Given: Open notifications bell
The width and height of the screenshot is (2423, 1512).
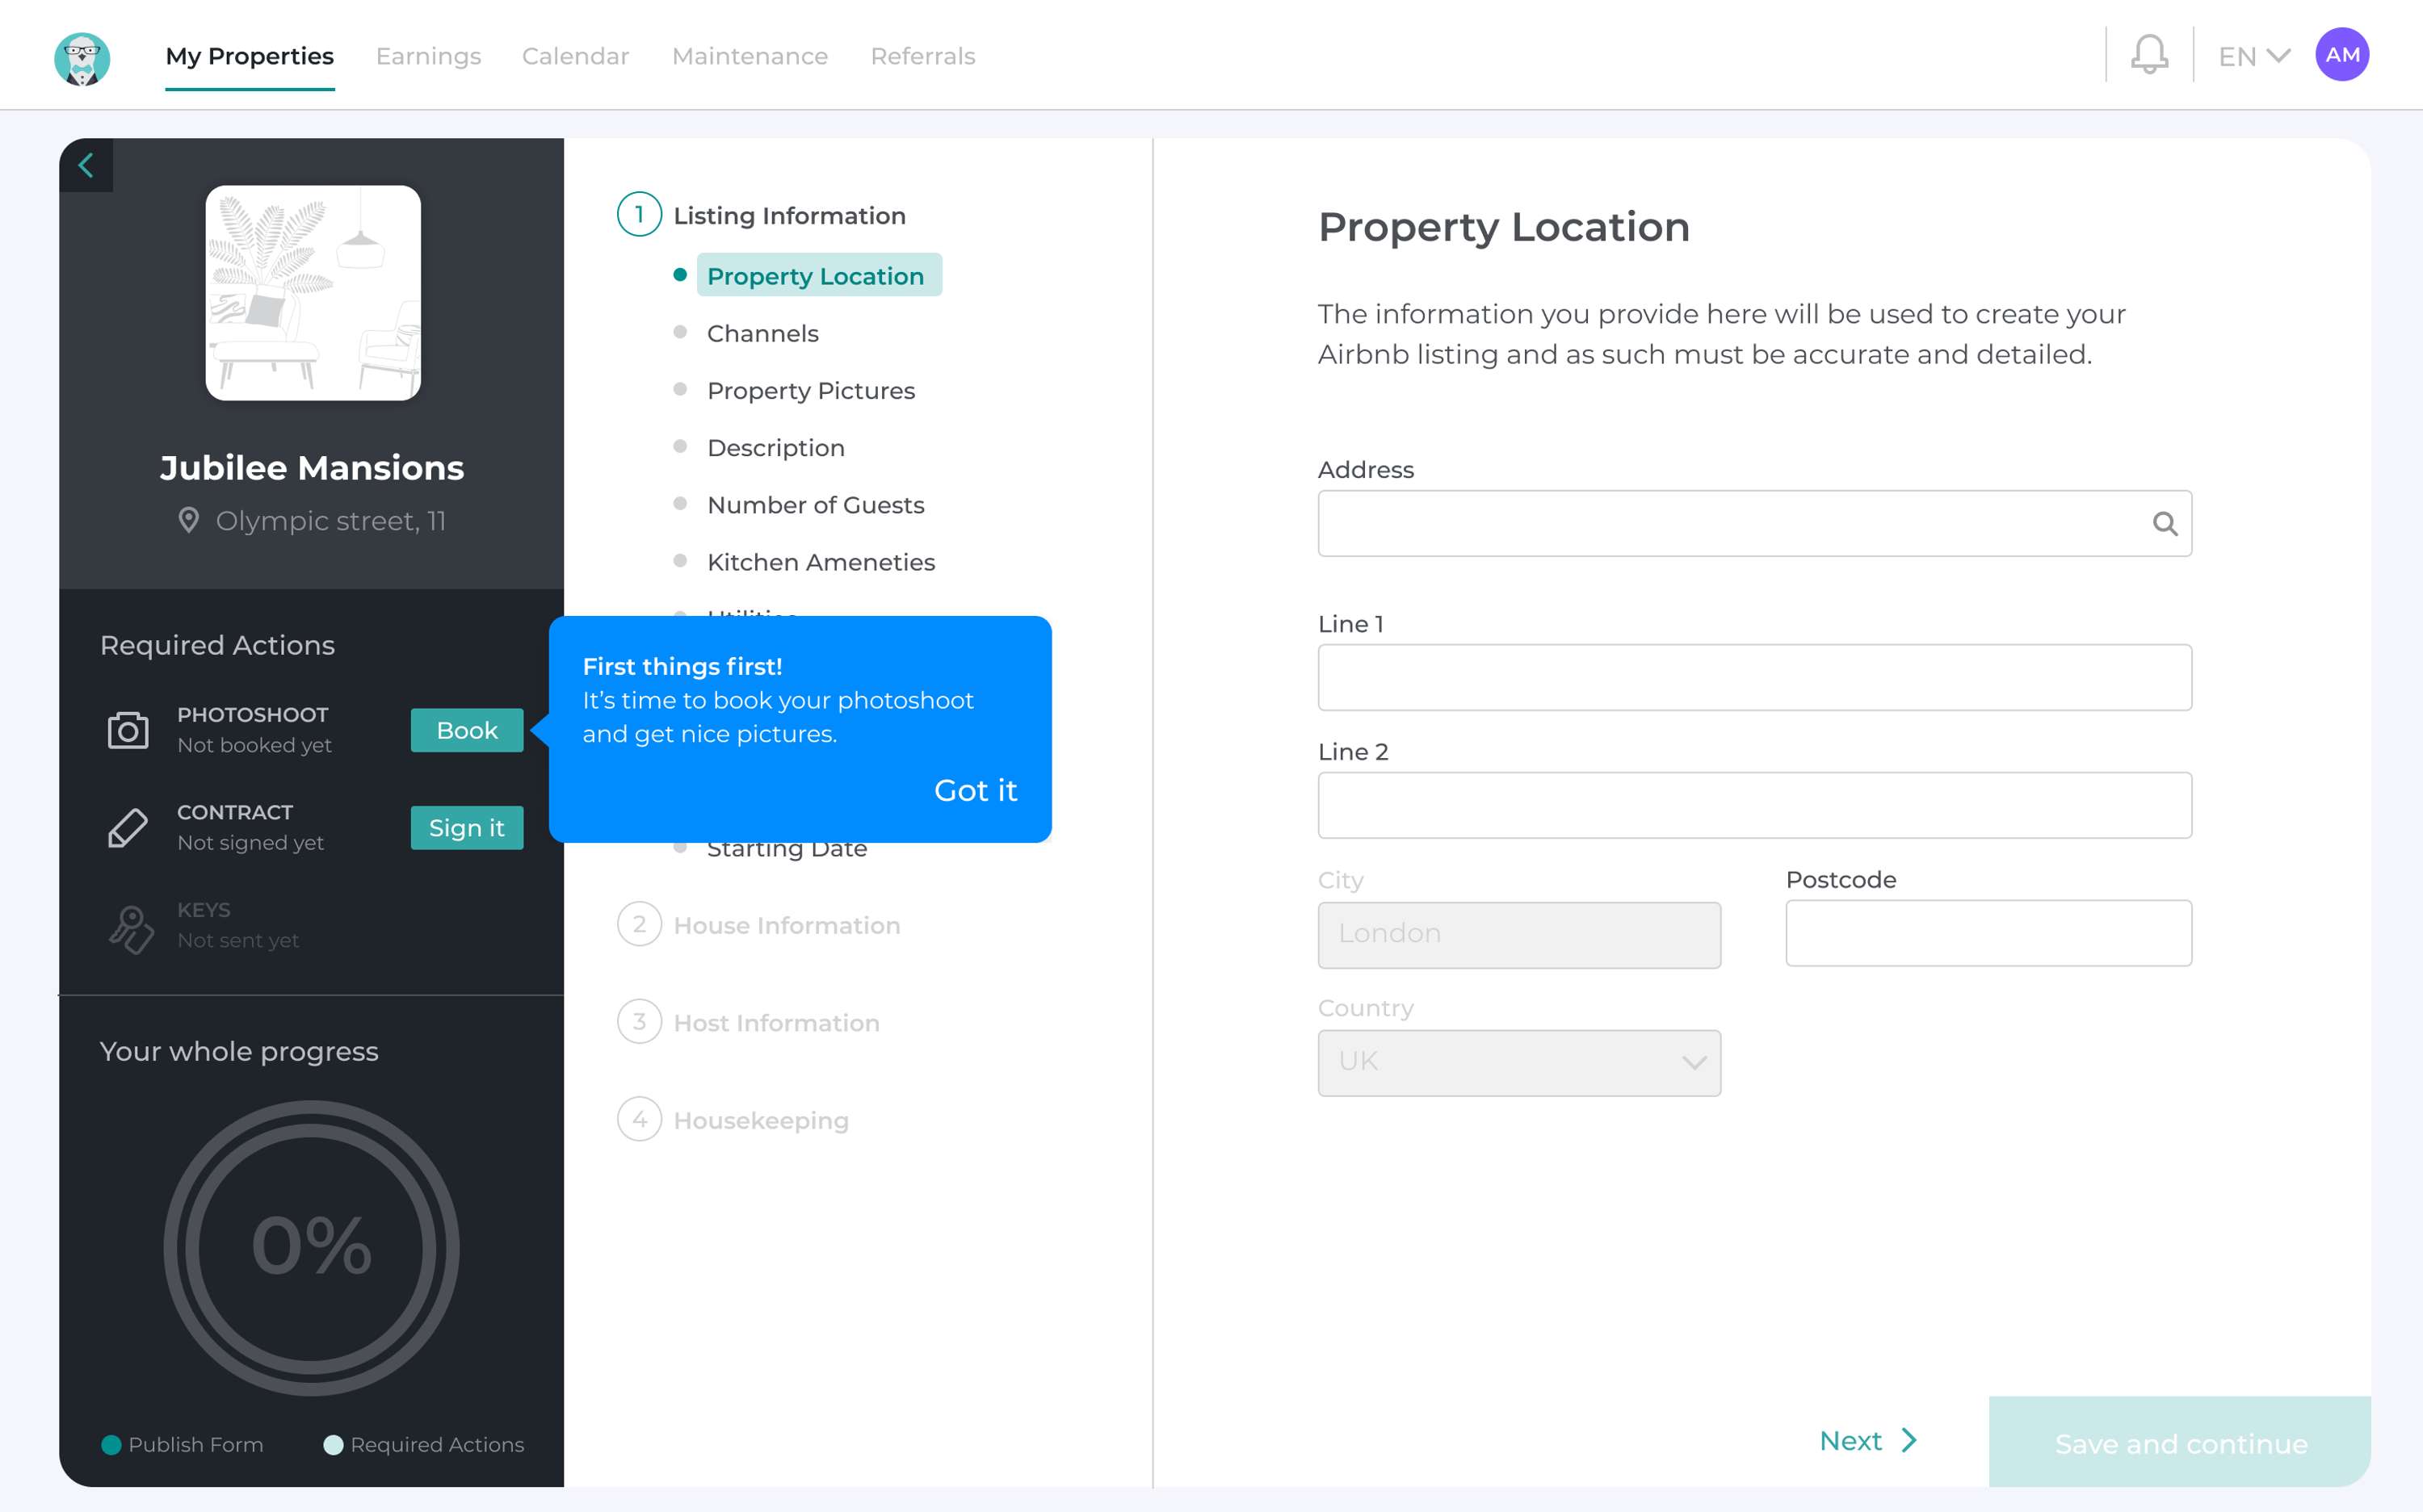Looking at the screenshot, I should (x=2149, y=55).
